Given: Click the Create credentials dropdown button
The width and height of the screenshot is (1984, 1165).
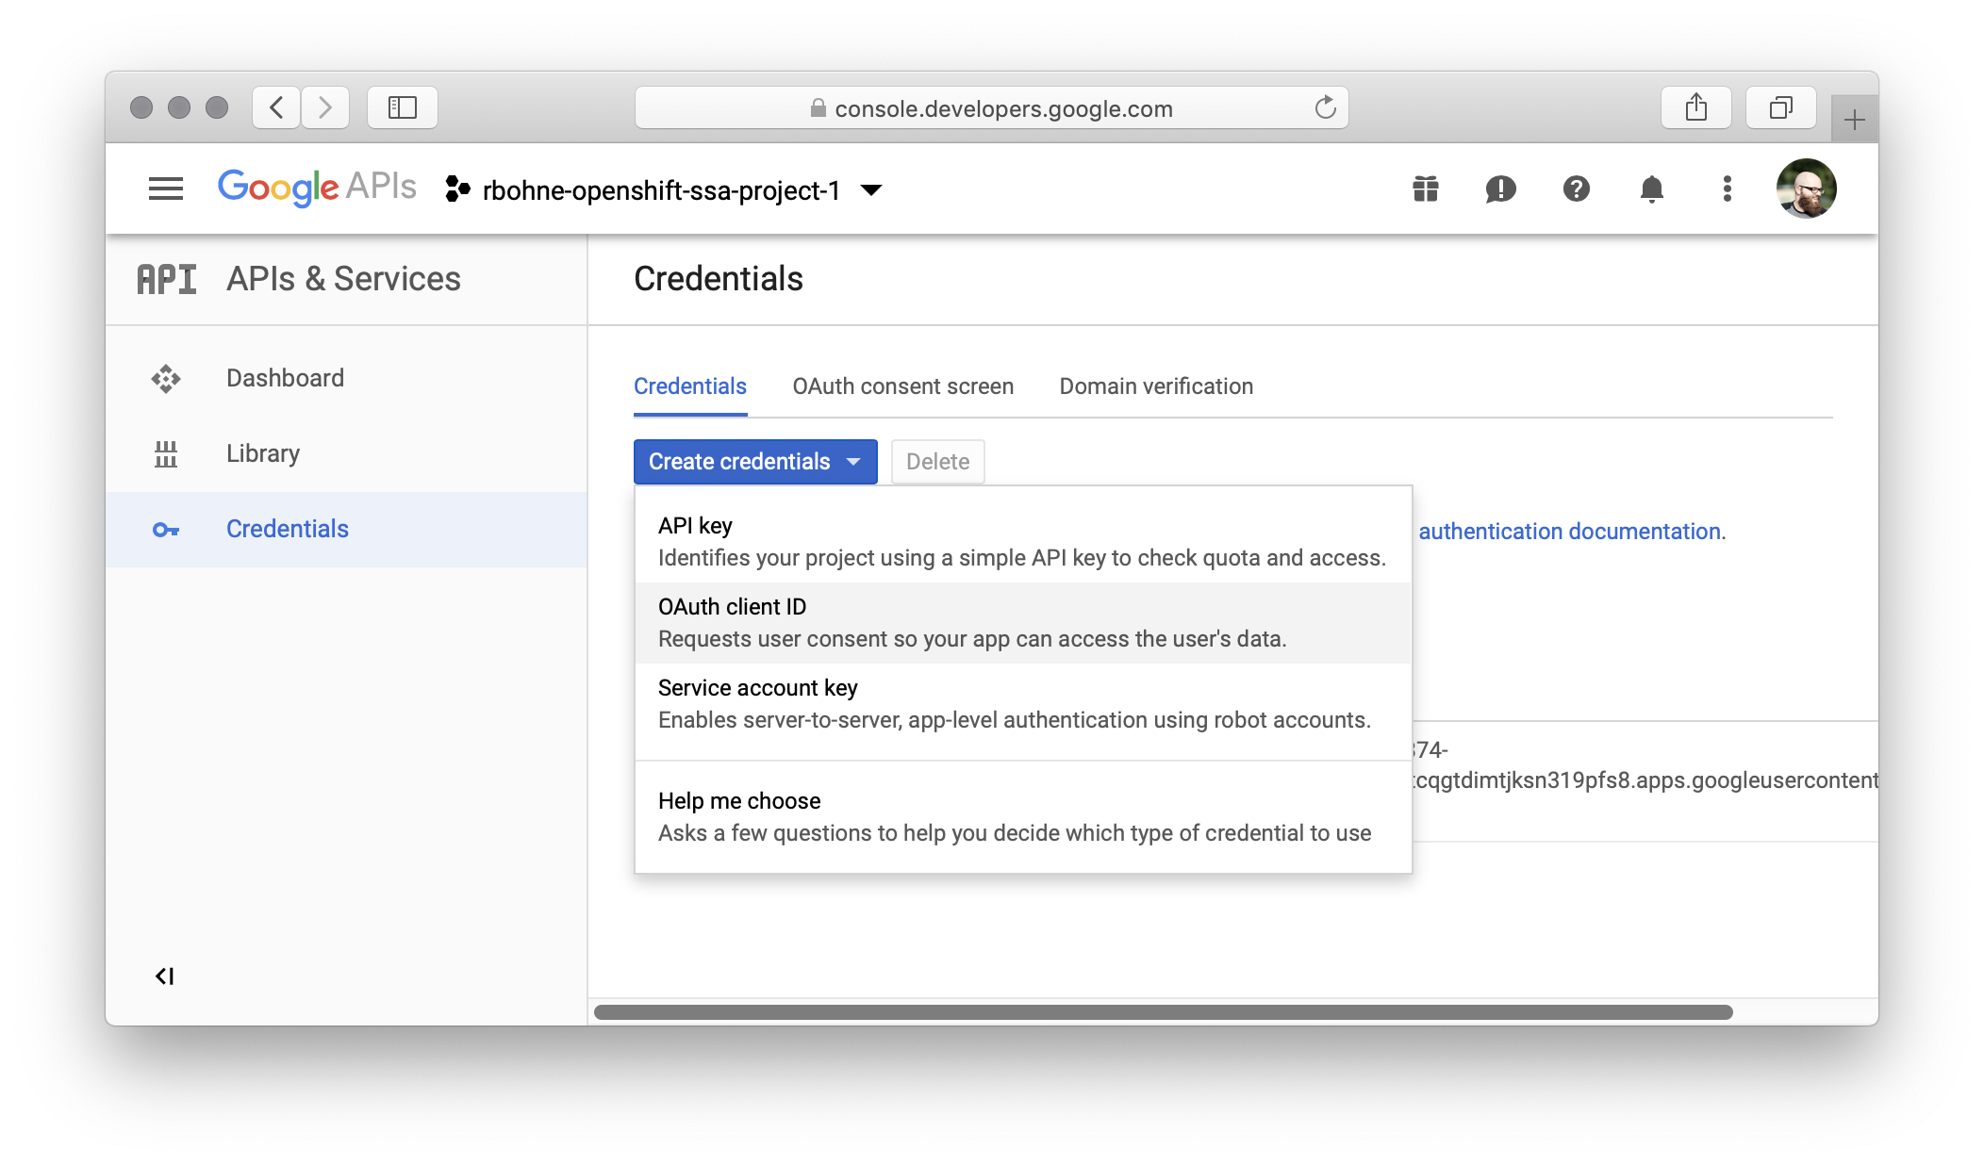Looking at the screenshot, I should point(754,462).
